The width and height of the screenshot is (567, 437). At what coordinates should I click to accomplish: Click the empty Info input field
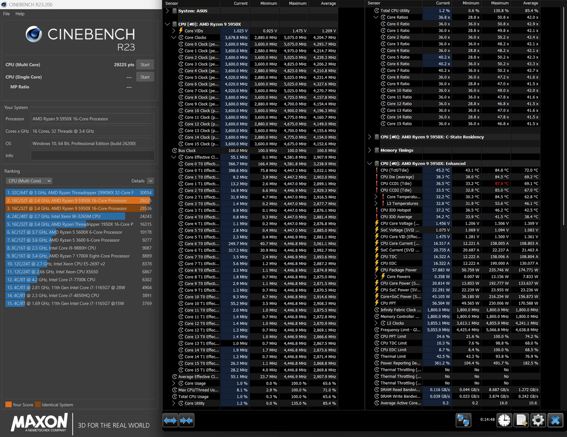92,156
